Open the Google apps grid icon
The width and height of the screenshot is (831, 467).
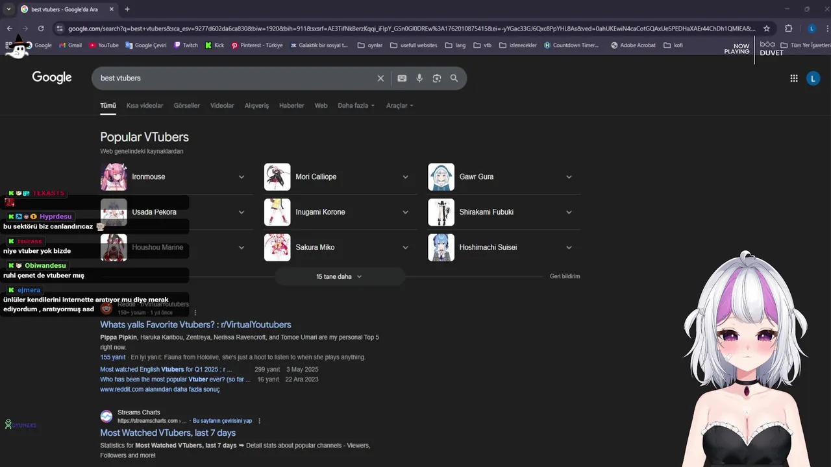[793, 78]
